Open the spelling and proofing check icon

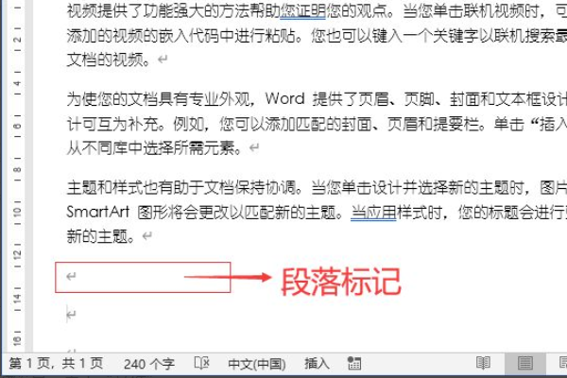point(202,363)
